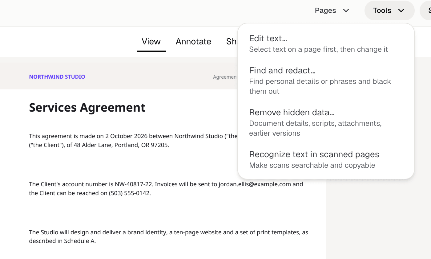Viewport: 431px width, 259px height.
Task: Click the Schedule A reference text
Action: 79,241
